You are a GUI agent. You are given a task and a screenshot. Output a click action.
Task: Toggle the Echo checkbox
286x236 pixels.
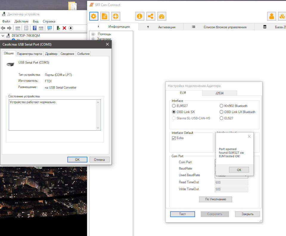click(174, 138)
